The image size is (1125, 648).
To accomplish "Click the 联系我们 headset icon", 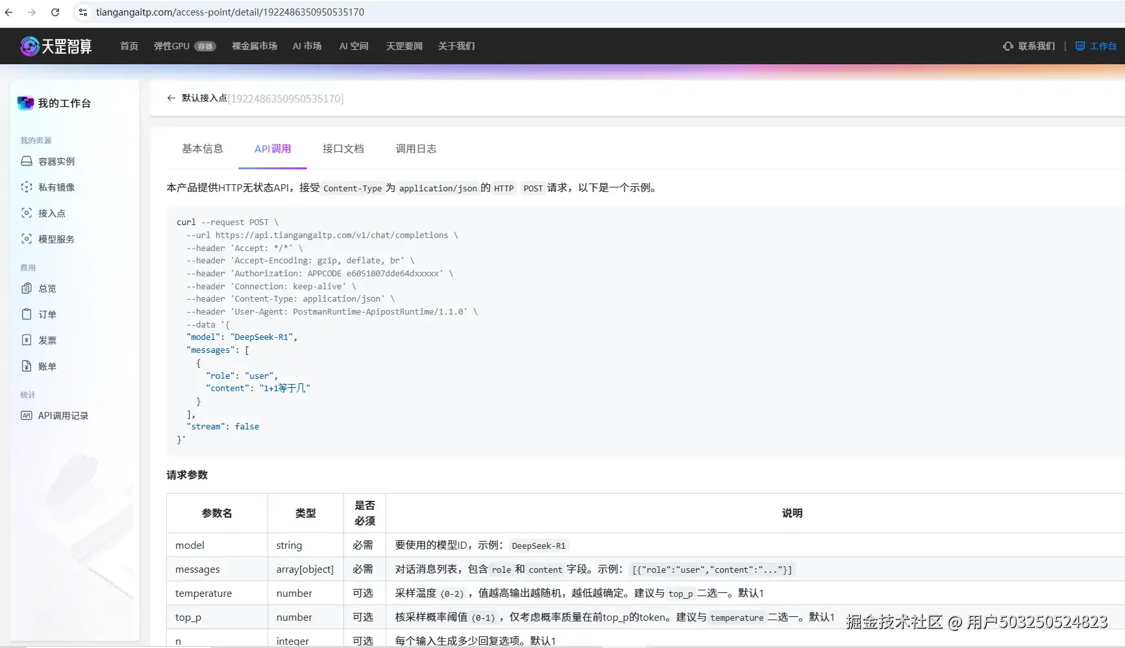I will [1007, 45].
